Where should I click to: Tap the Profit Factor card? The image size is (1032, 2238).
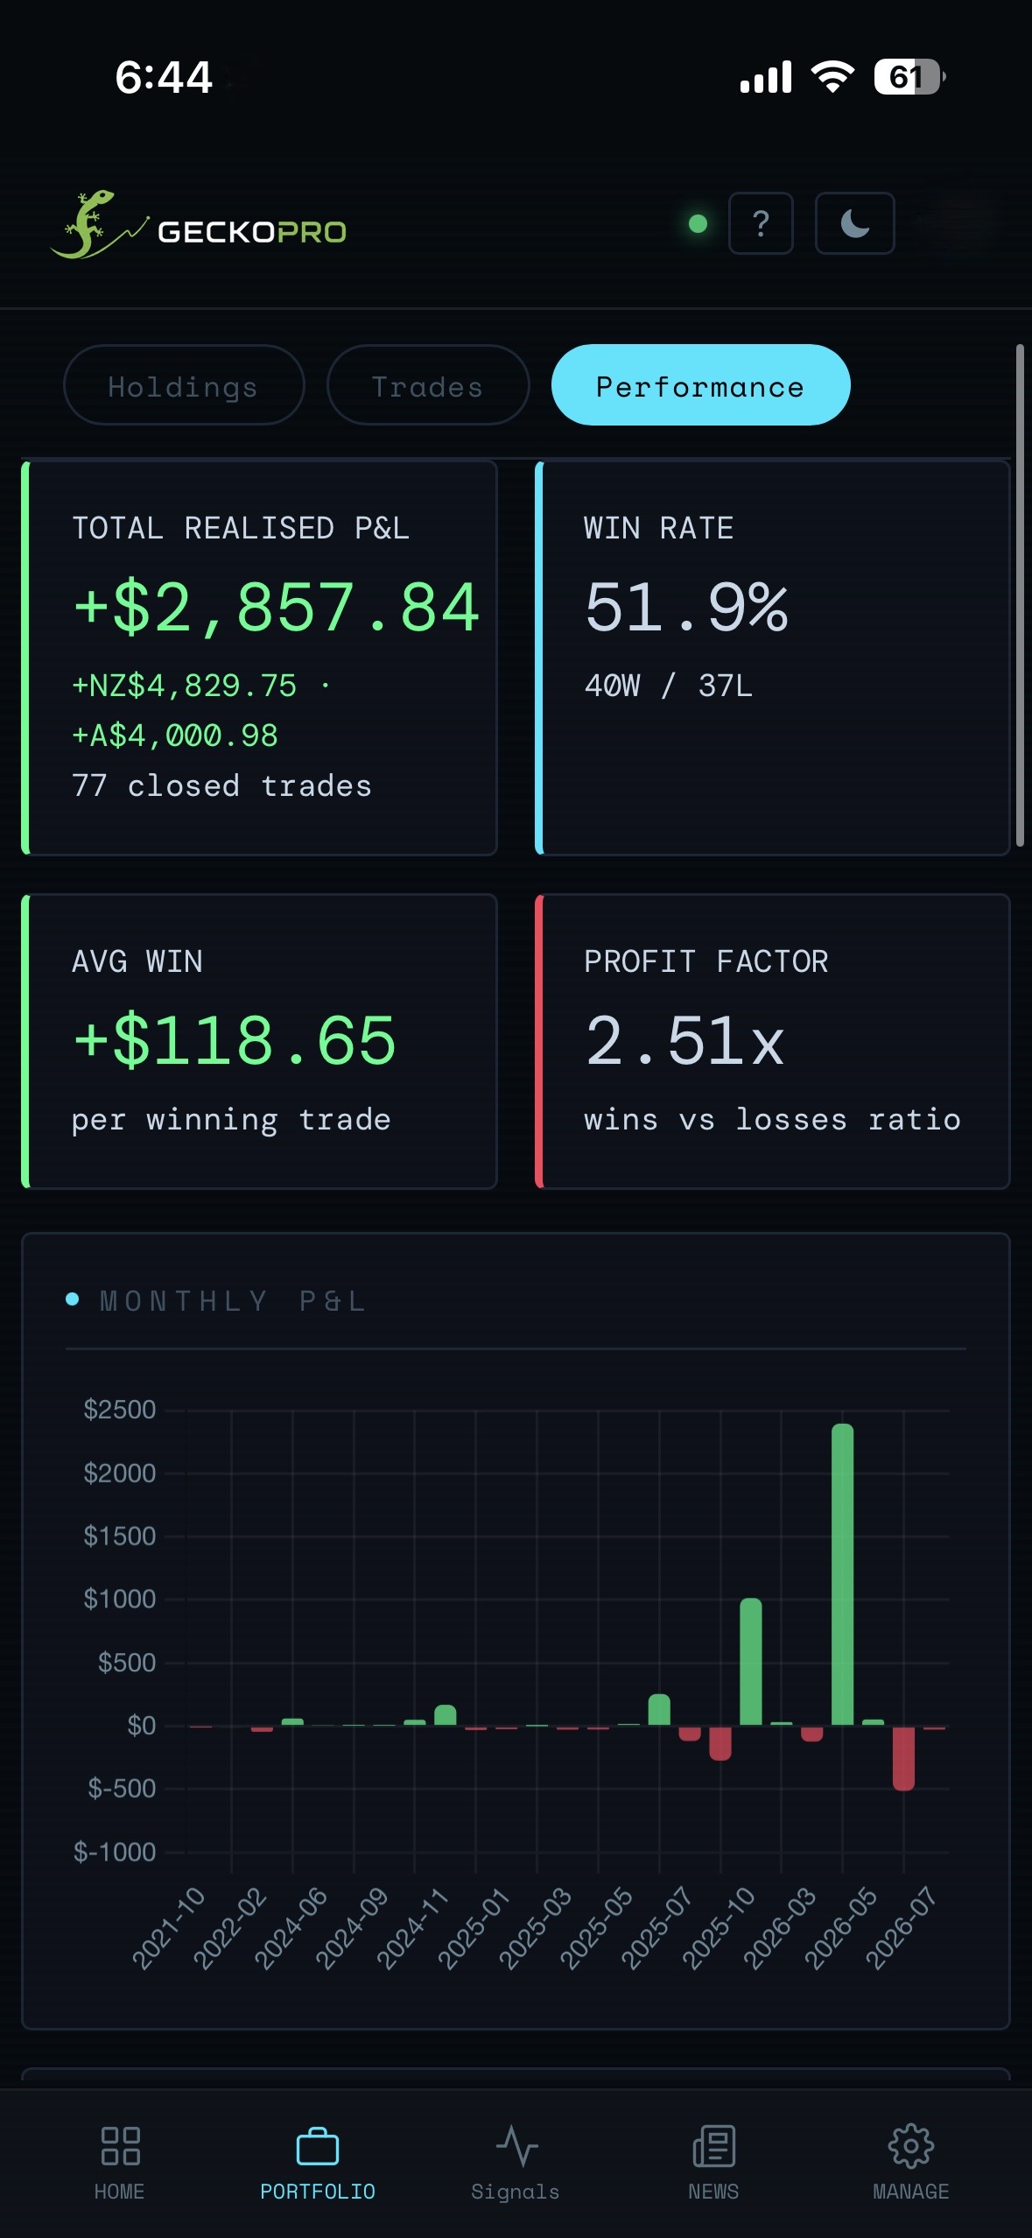(773, 1041)
